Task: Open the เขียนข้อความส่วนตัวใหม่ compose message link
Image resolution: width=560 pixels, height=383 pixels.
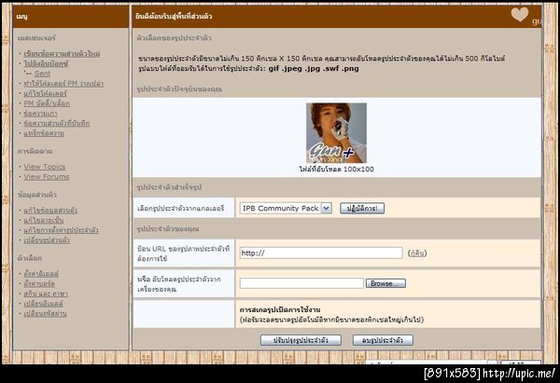Action: 62,54
